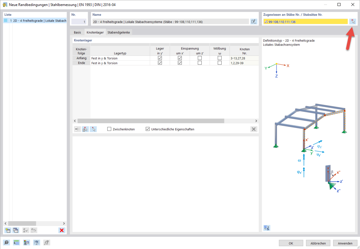Toggle Einspannung um z' for Ende row
Viewport: 360px width, 249px height.
point(200,63)
